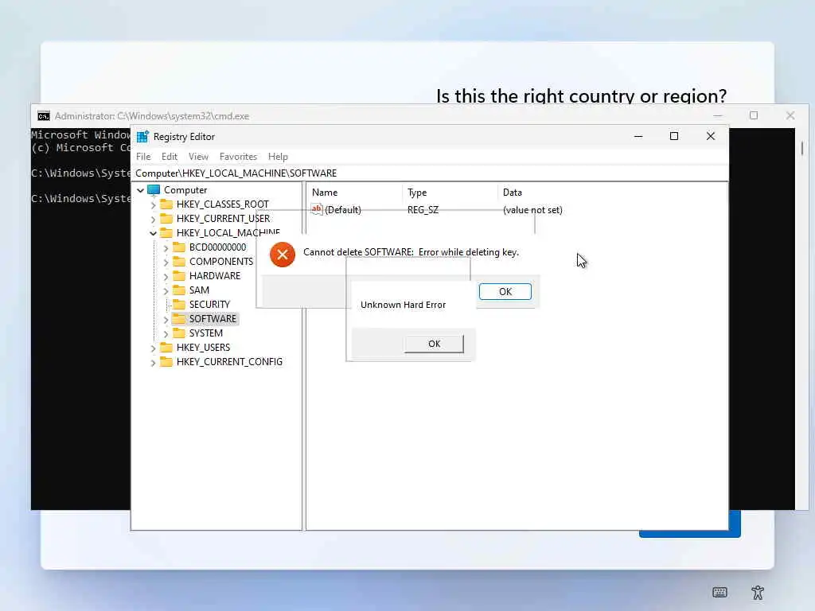Viewport: 815px width, 611px height.
Task: Expand the HARDWARE key
Action: coord(166,276)
